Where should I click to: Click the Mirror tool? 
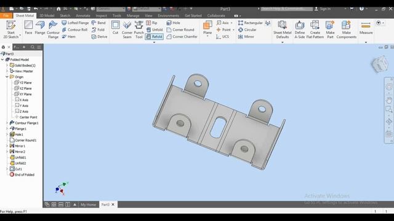pyautogui.click(x=246, y=37)
